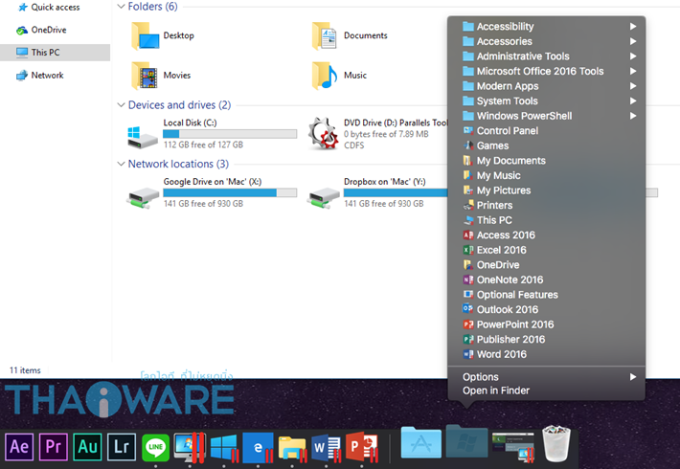This screenshot has width=680, height=469.
Task: Select the Local Disk (C:) drive icon
Action: click(x=143, y=138)
